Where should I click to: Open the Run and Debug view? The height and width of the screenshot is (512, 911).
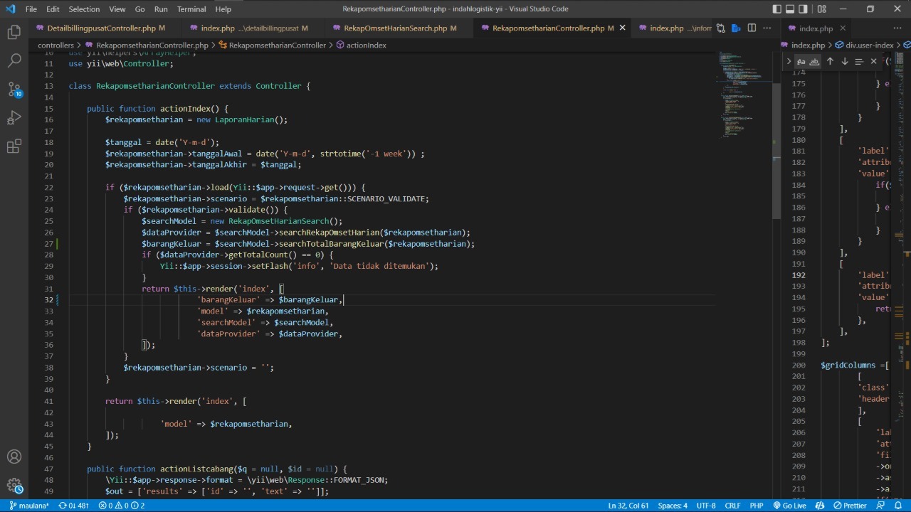point(14,118)
